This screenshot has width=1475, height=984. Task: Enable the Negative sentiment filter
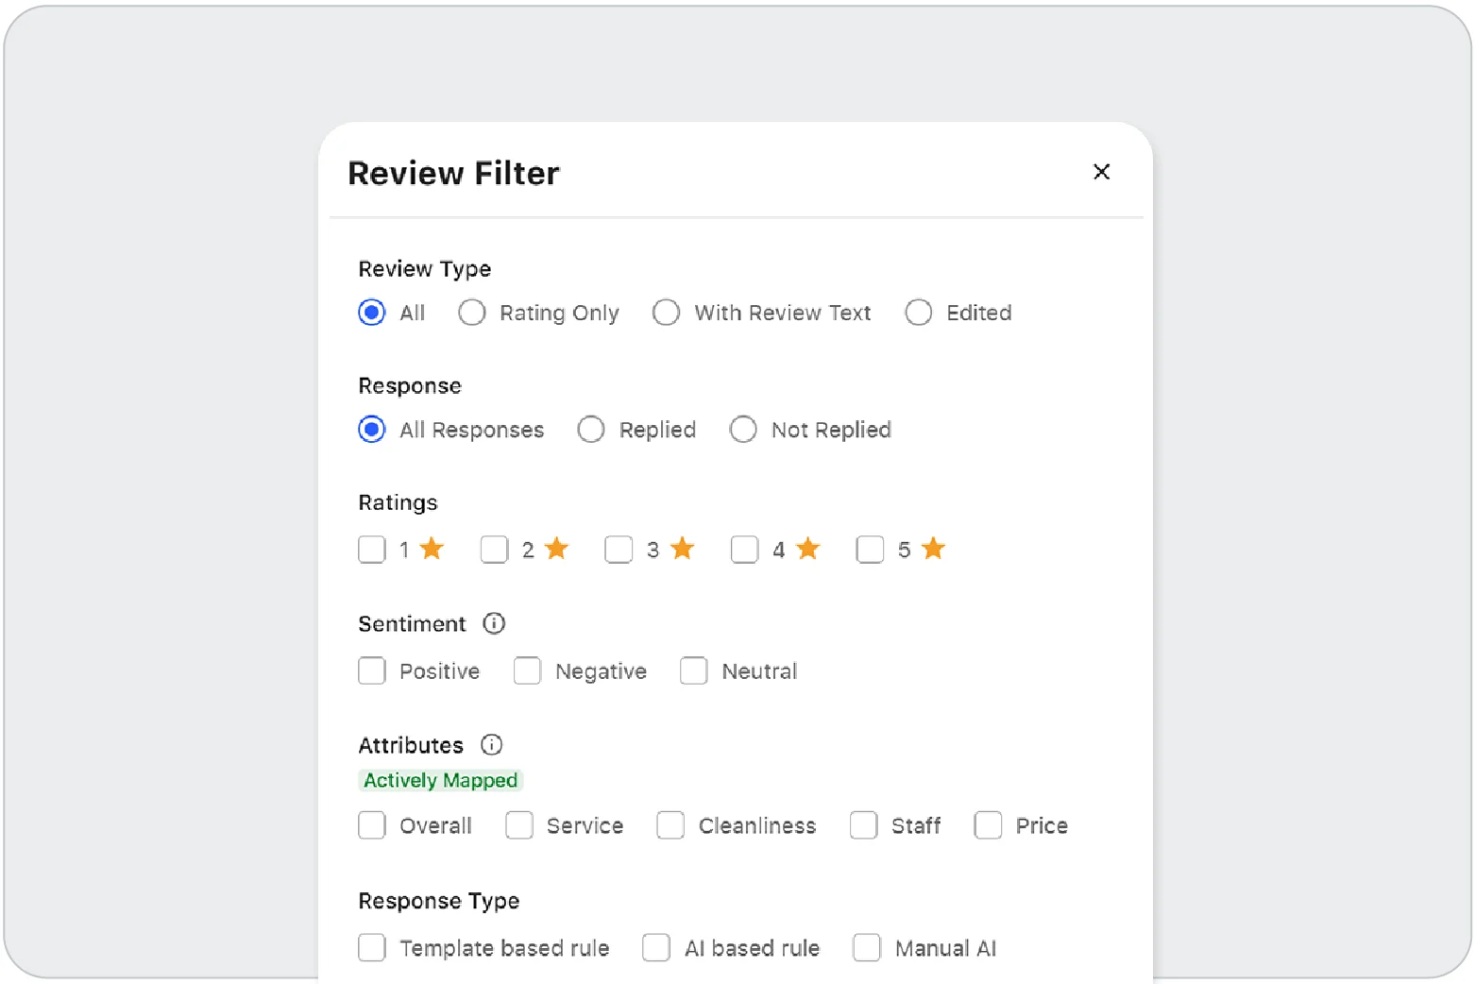[x=528, y=671]
